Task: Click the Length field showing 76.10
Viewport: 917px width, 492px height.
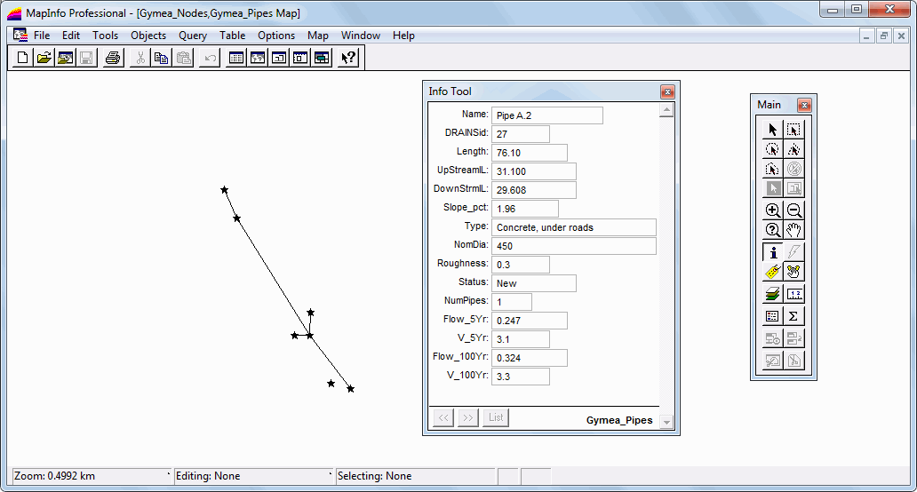Action: (x=530, y=153)
